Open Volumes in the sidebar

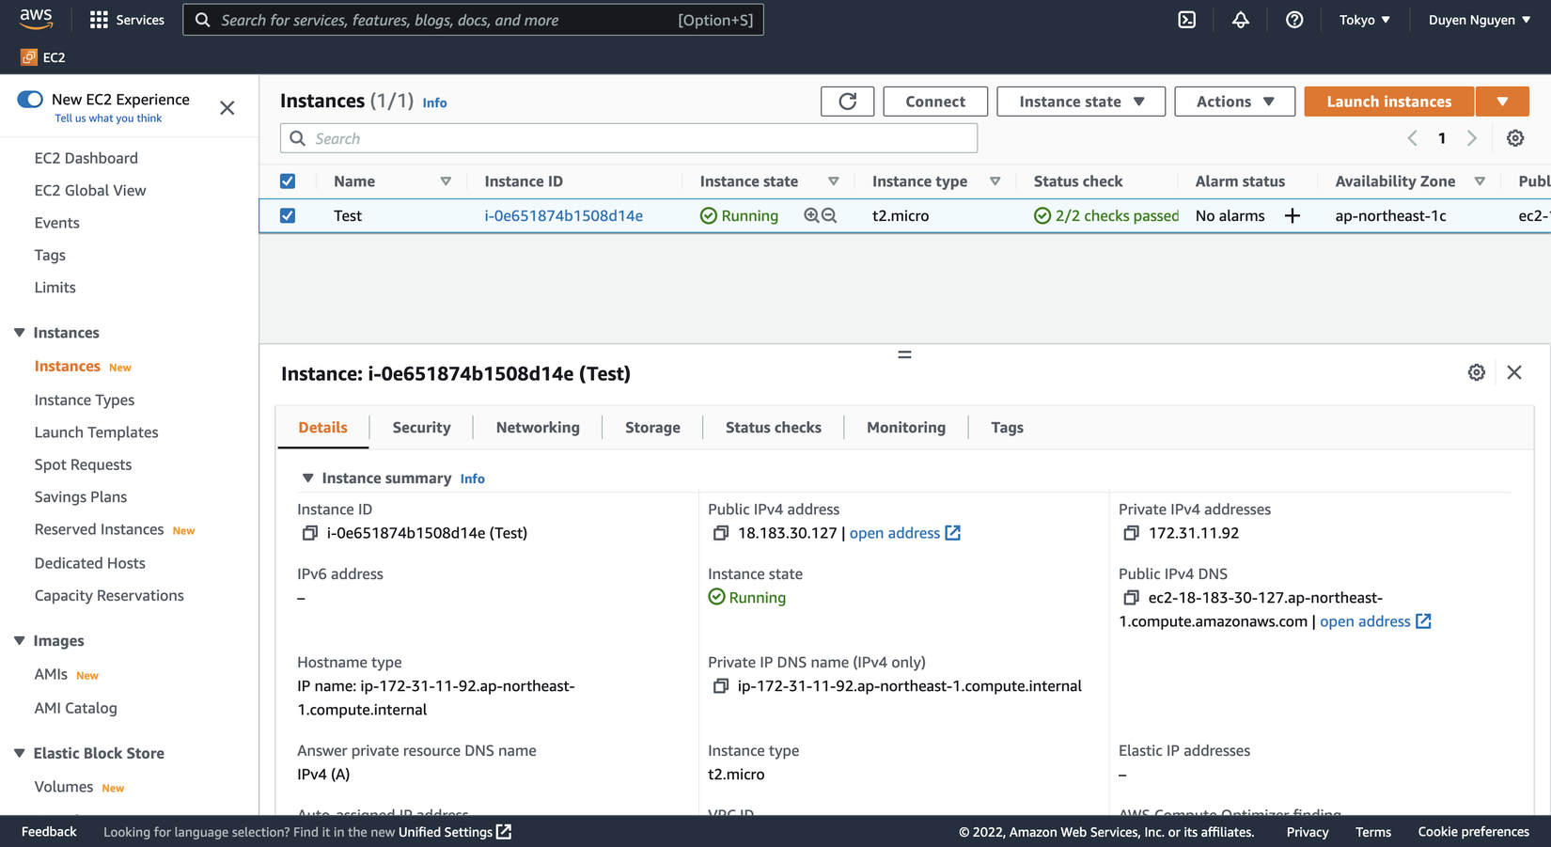64,787
